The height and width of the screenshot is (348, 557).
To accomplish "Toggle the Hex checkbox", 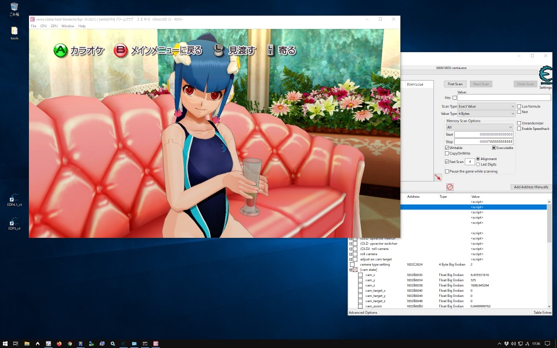I will tap(455, 97).
